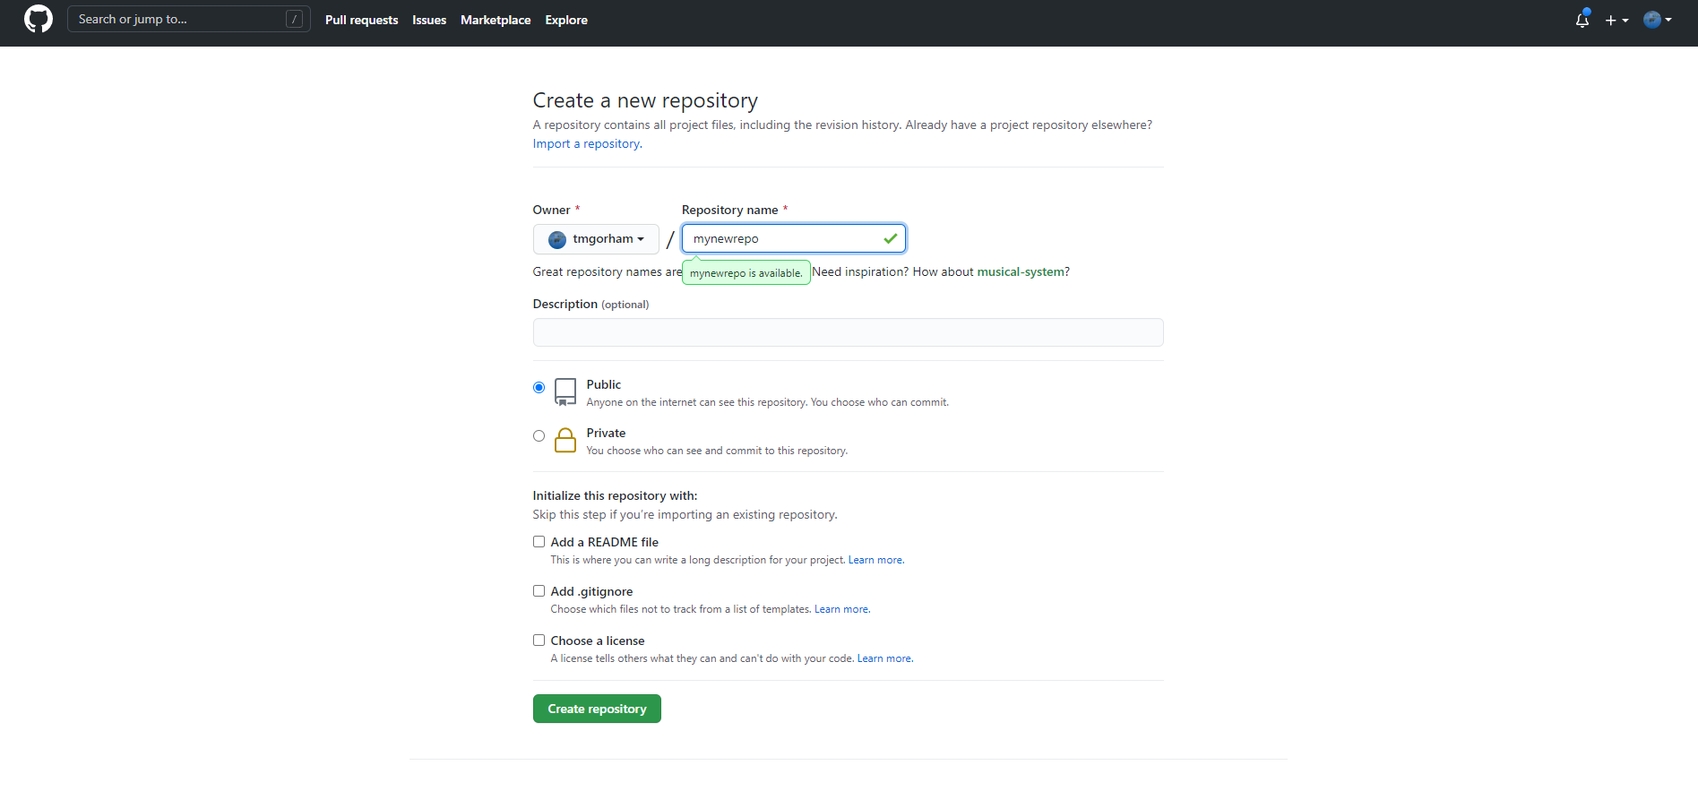
Task: Check Choose a license
Action: click(539, 641)
